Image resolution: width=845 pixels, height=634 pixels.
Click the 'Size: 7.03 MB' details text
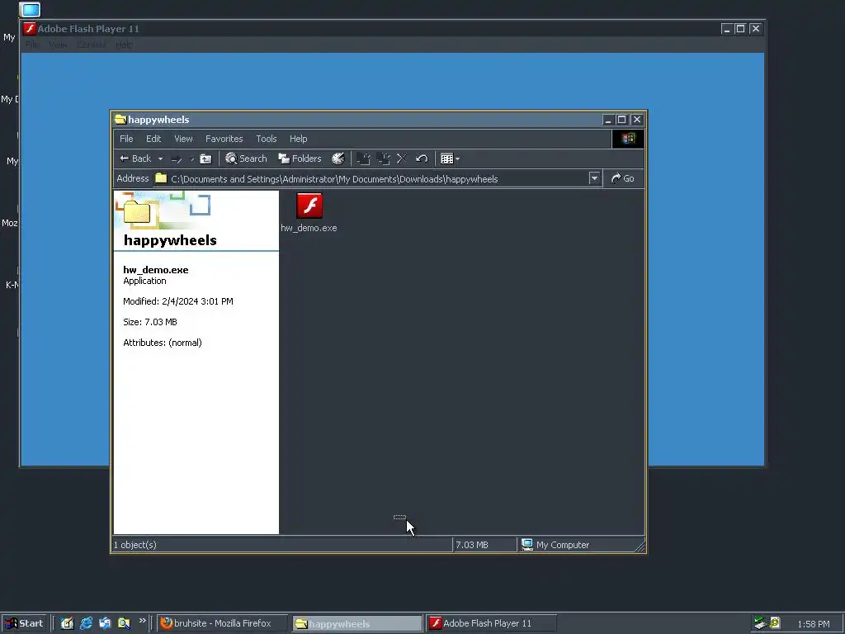pyautogui.click(x=150, y=322)
